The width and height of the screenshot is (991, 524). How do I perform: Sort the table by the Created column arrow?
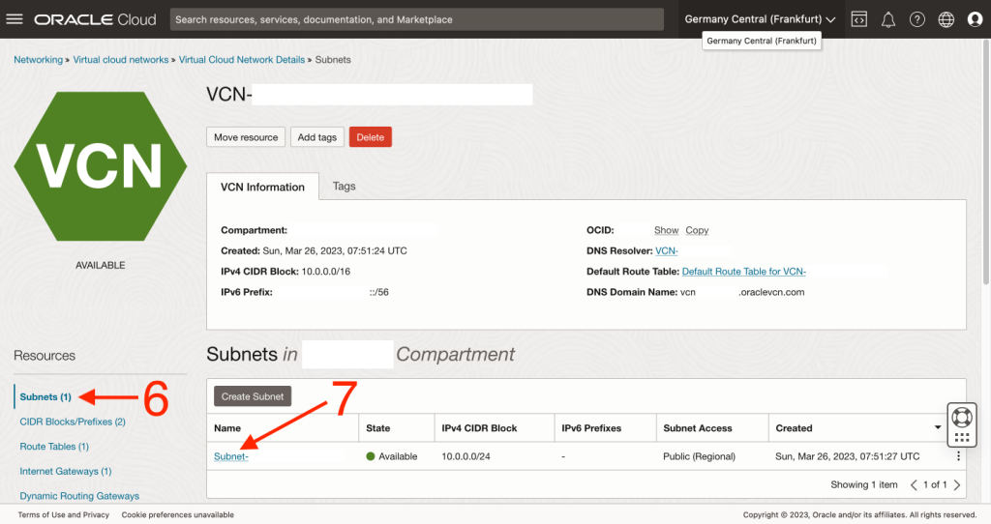(937, 428)
